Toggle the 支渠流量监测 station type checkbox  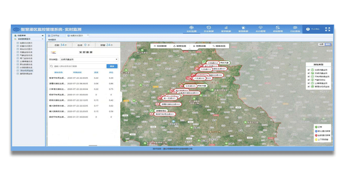(x=309, y=73)
